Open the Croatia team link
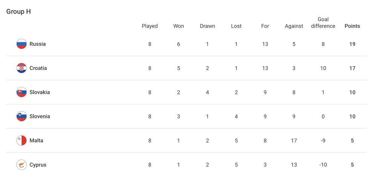The height and width of the screenshot is (184, 369). tap(38, 68)
